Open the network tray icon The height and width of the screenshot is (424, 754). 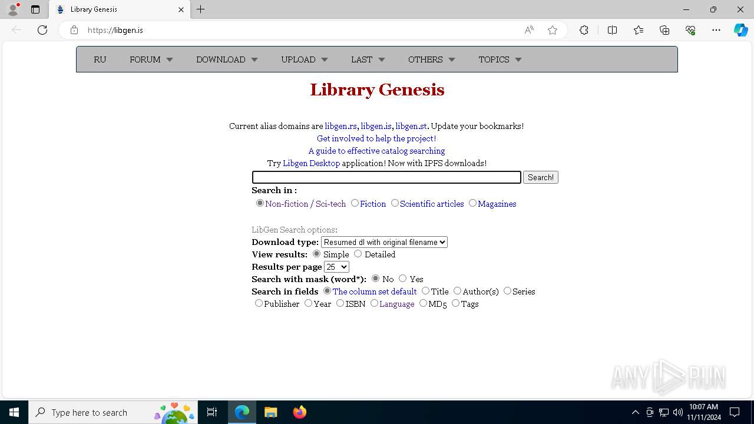tap(664, 412)
